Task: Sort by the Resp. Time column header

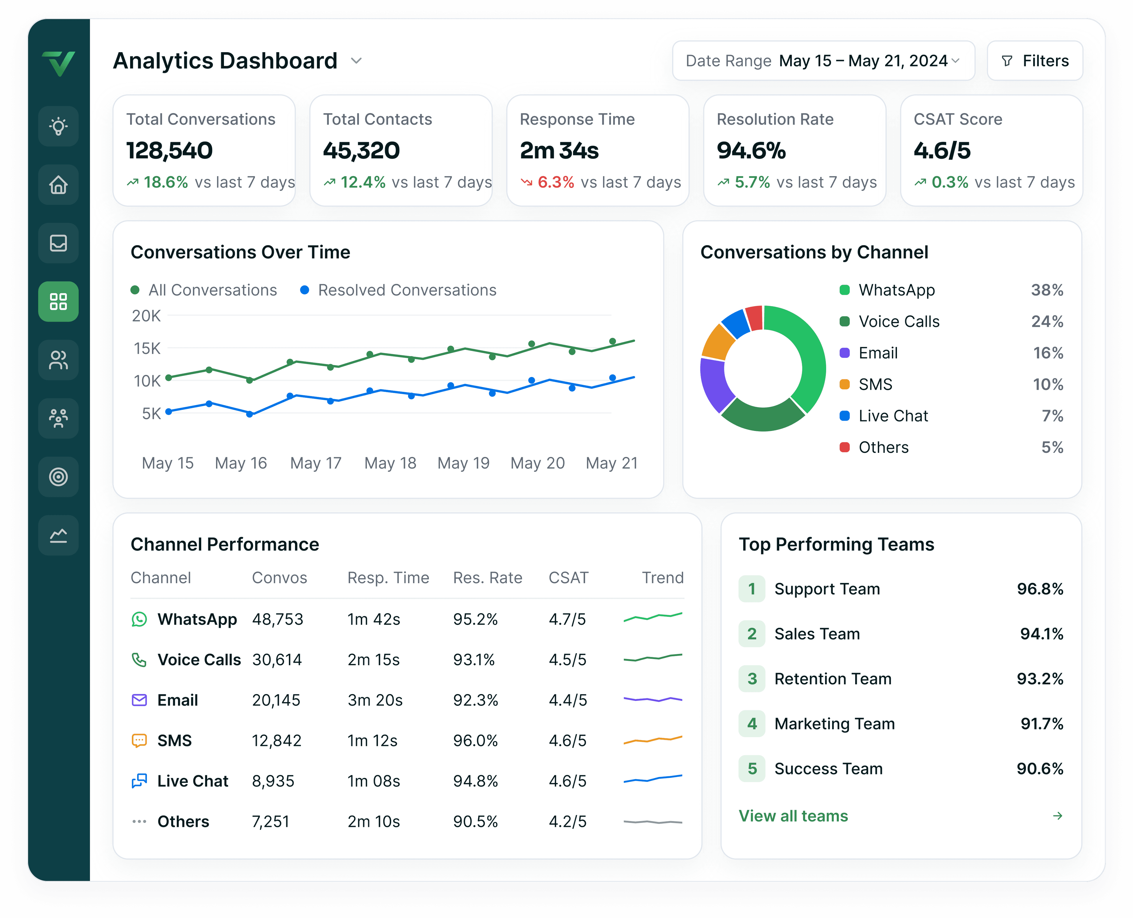Action: coord(388,578)
